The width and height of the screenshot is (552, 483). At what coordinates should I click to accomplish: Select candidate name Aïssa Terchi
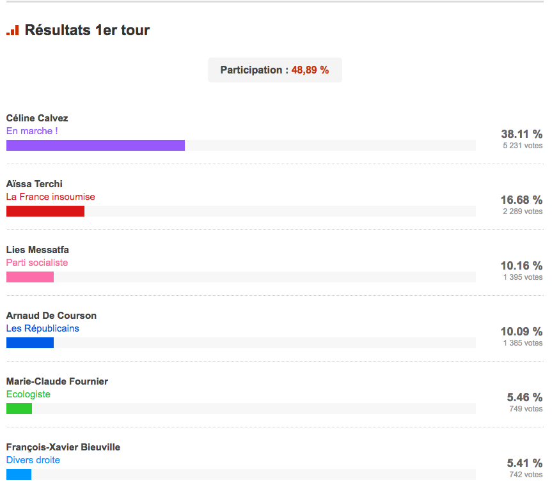click(34, 184)
